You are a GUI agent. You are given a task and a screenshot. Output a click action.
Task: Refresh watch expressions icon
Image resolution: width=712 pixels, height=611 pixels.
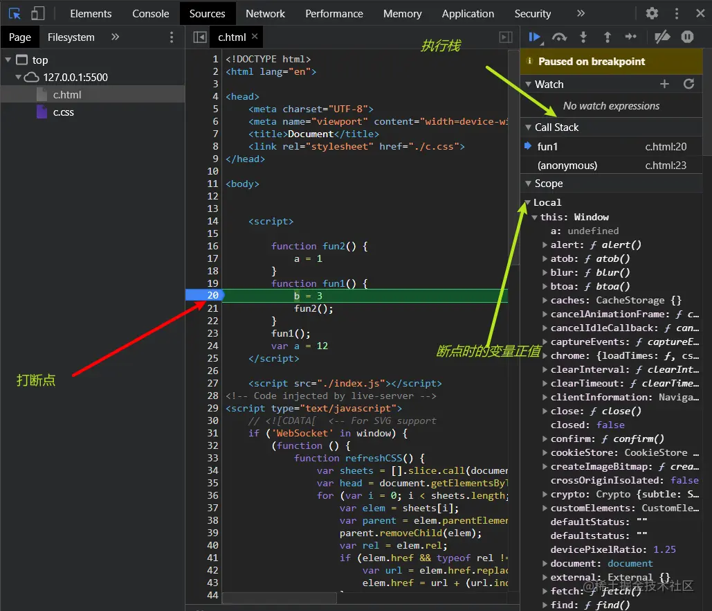click(689, 84)
